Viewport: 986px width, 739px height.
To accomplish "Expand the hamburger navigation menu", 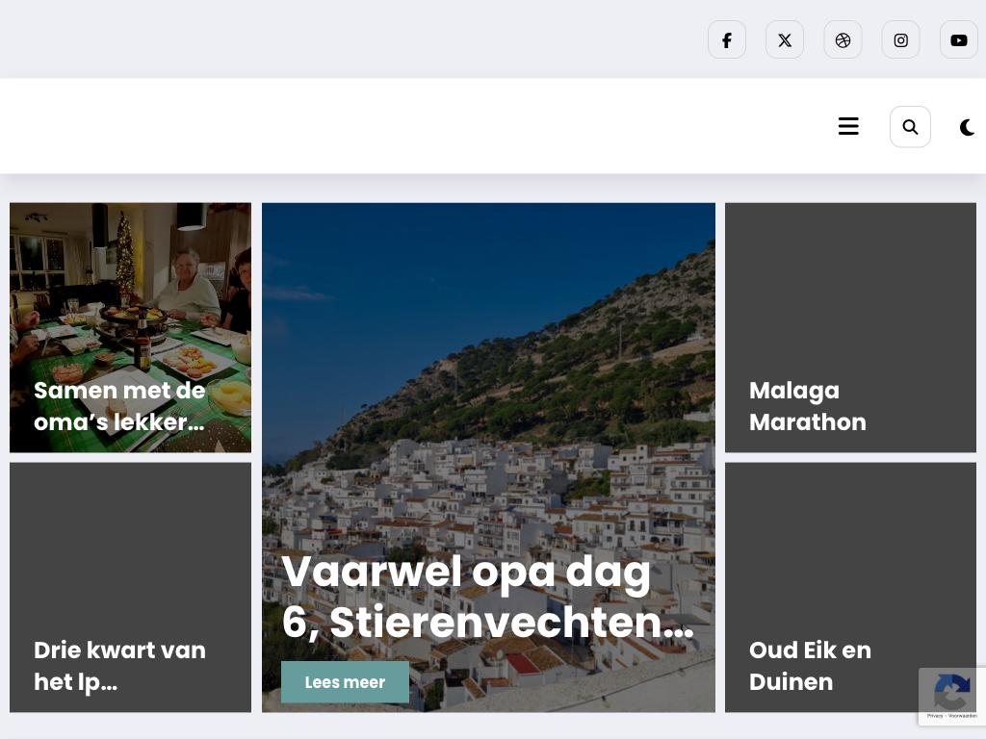I will (848, 127).
